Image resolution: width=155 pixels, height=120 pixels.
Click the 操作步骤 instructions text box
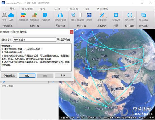click(x=36, y=58)
